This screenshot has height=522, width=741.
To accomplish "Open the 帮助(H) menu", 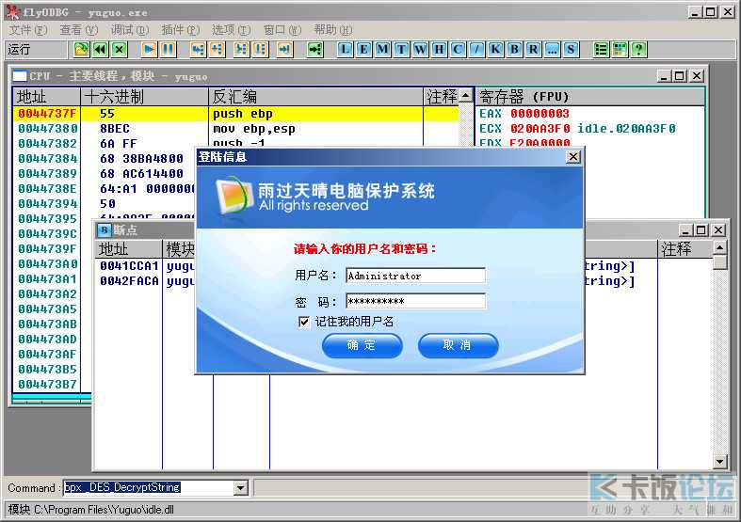I will 333,30.
